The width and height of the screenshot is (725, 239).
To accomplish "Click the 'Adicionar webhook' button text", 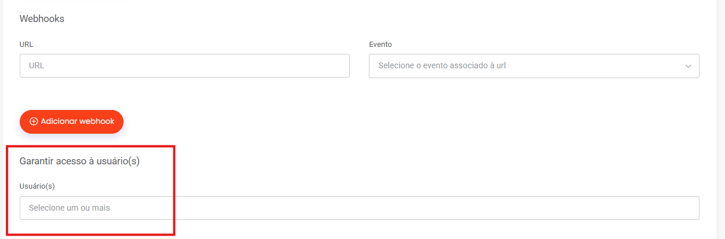I will pos(78,122).
